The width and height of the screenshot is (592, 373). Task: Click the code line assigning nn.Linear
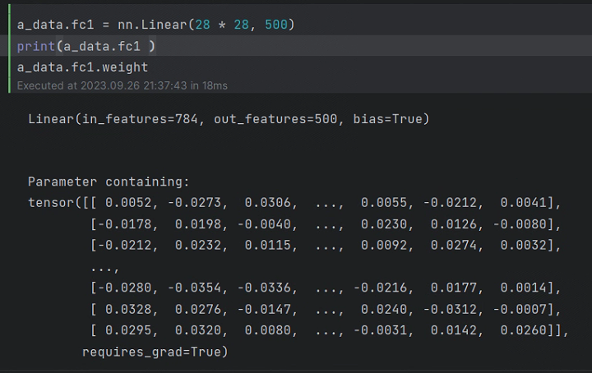coord(155,25)
